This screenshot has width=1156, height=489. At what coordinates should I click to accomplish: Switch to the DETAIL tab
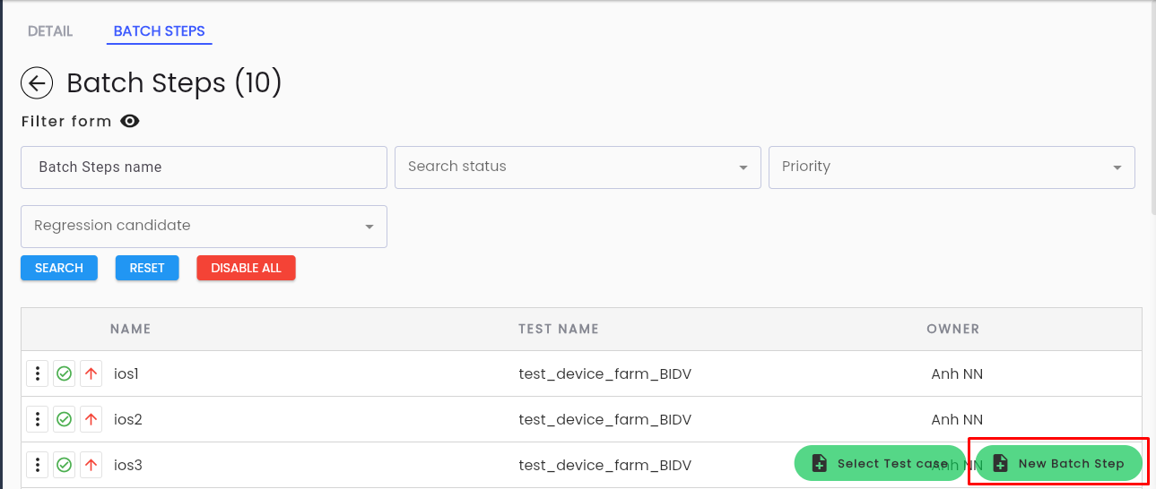coord(50,31)
